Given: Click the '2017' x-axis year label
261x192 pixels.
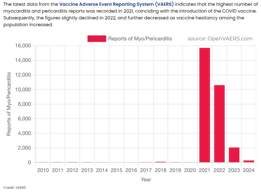Looking at the screenshot, I should click(146, 170).
